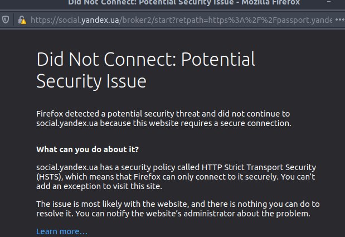Image resolution: width=345 pixels, height=237 pixels.
Task: Focus the address bar URL field
Action: click(x=181, y=20)
